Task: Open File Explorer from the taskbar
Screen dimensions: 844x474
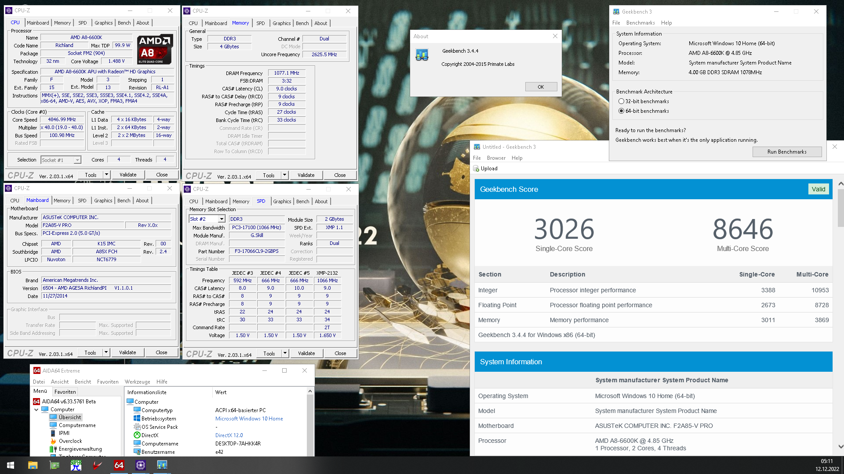Action: [33, 465]
